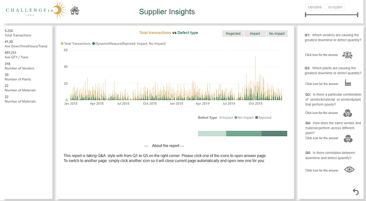Viewport: 366px width, 201px height.
Task: Go to the Home page icon
Action: pyautogui.click(x=75, y=11)
